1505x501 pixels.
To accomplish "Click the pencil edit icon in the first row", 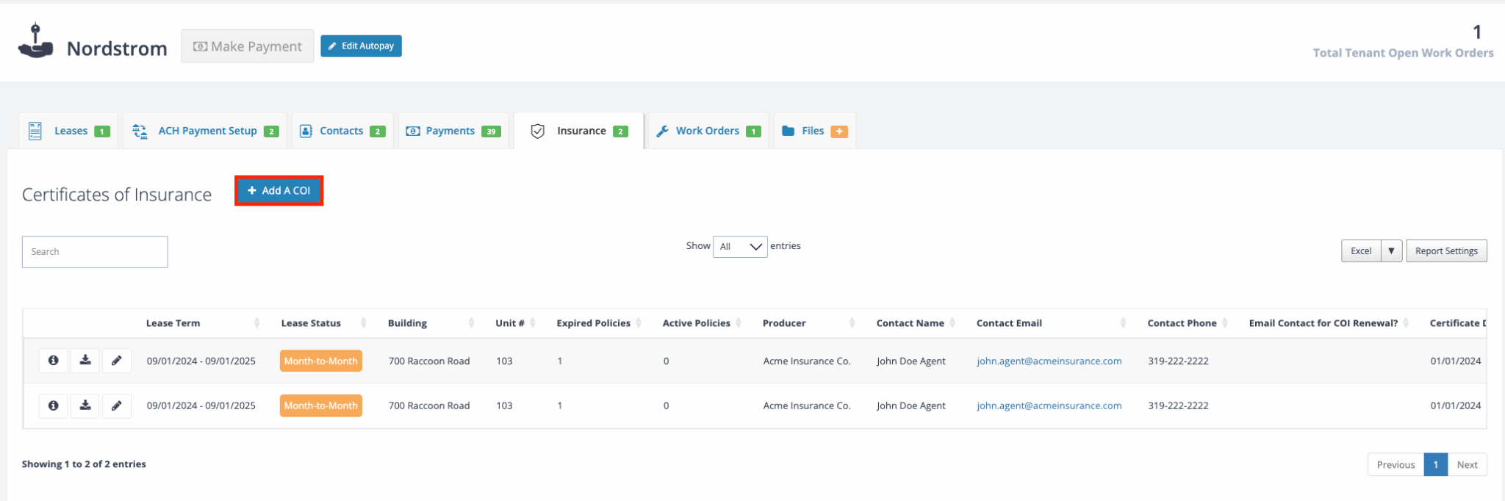I will tap(117, 361).
